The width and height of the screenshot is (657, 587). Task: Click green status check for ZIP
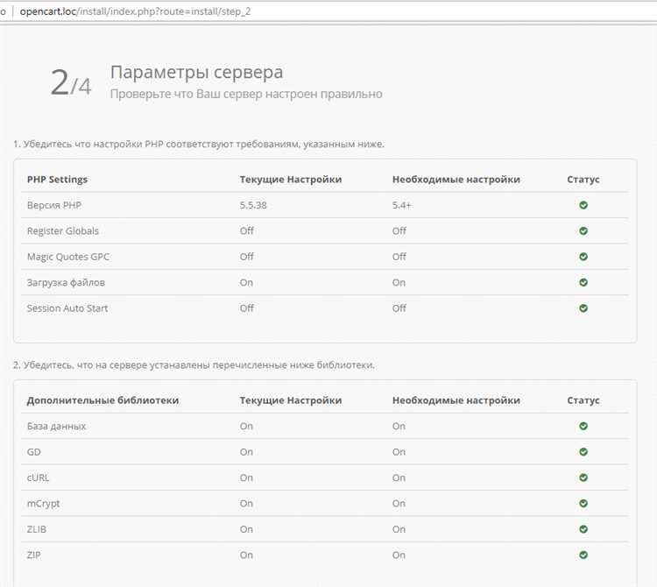click(583, 555)
